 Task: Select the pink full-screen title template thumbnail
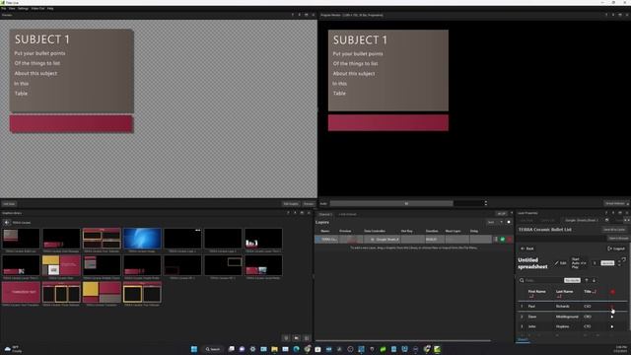click(21, 292)
